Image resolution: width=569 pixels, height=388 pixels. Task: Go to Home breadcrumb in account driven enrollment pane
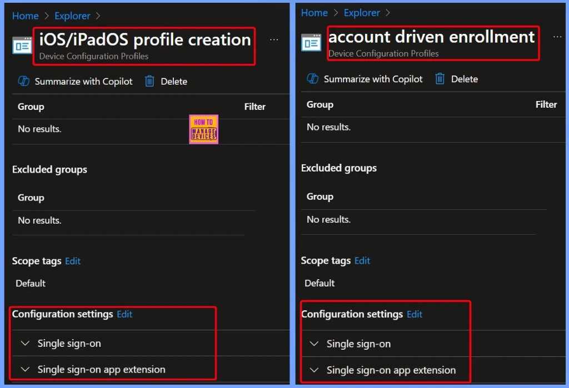pyautogui.click(x=315, y=13)
